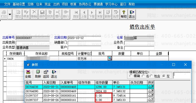Click the 销售部门 input field
Image resolution: width=196 pixels, height=103 pixels.
coord(84,43)
